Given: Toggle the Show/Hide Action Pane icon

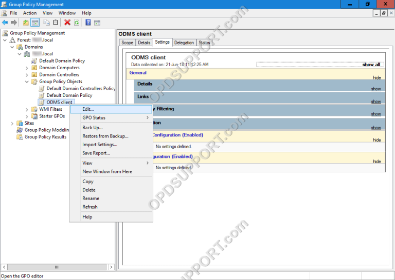Looking at the screenshot, I should pos(97,23).
